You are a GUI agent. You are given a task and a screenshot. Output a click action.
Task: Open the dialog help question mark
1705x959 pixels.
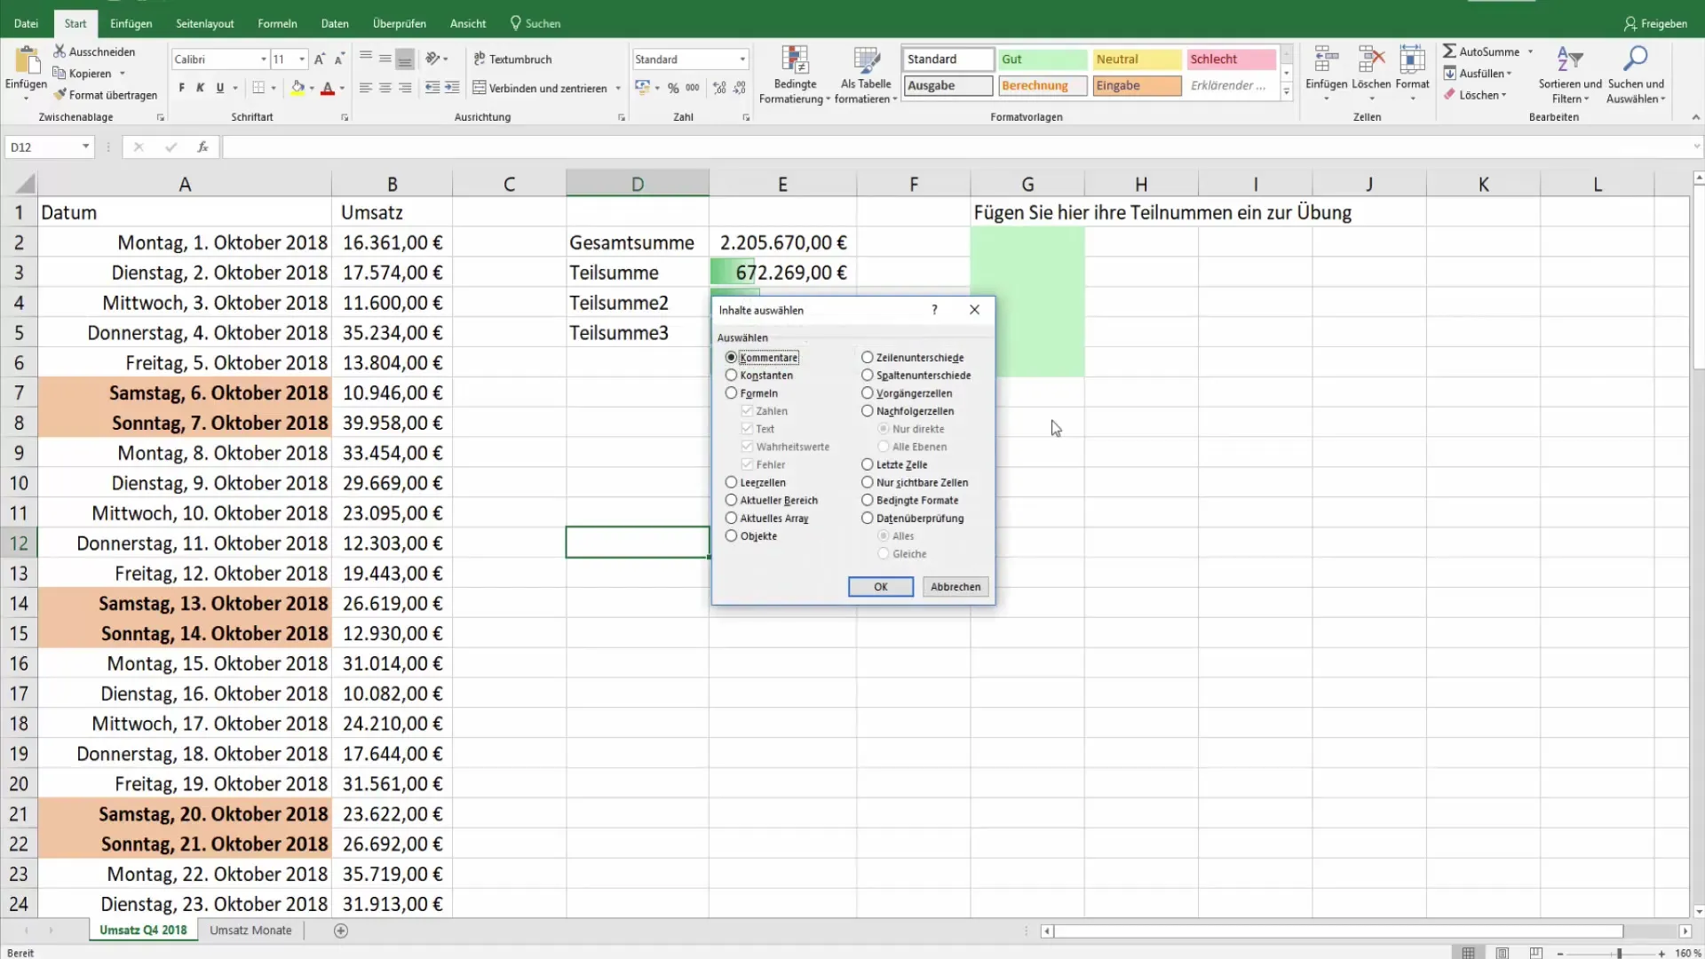click(934, 310)
